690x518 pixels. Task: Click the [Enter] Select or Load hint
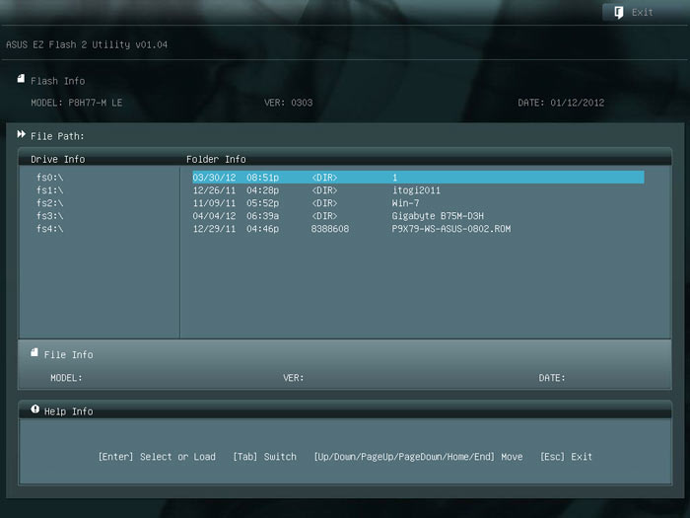(x=157, y=457)
